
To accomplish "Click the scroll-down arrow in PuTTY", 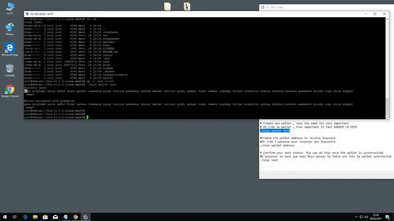I will click(387, 117).
